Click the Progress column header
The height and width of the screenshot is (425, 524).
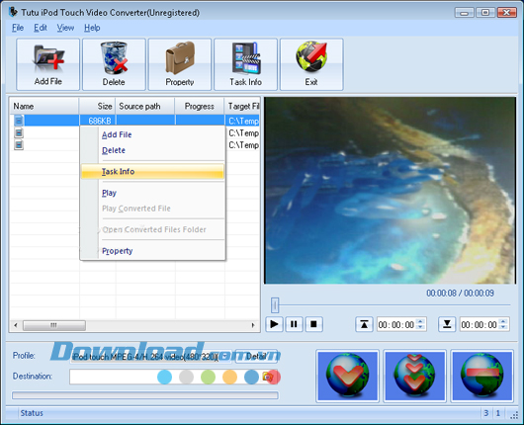coord(200,107)
